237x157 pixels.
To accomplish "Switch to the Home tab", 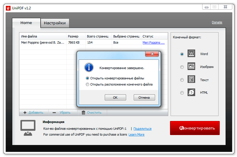I will click(x=26, y=23).
